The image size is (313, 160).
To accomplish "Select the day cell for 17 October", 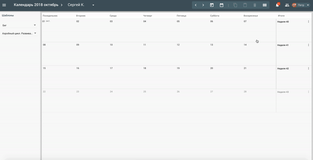I will coord(126,77).
